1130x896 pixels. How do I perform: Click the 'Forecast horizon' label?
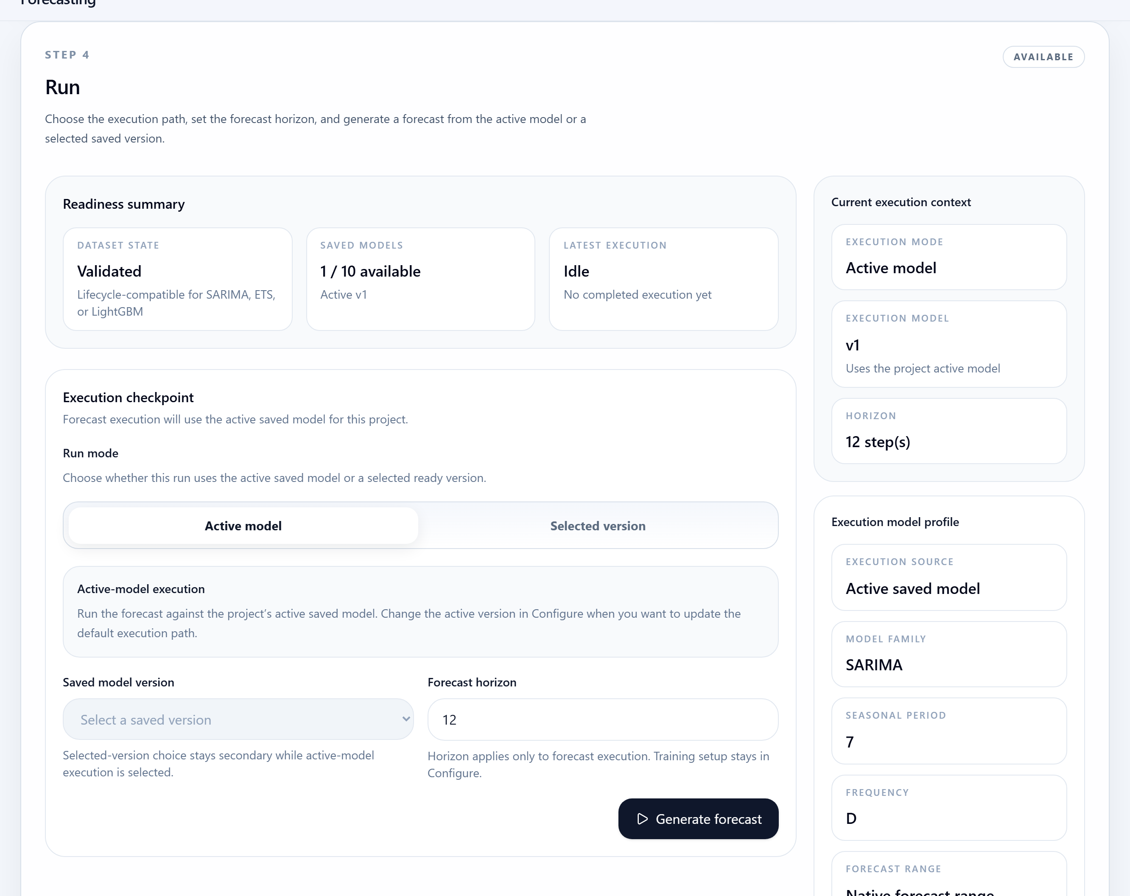click(x=472, y=682)
